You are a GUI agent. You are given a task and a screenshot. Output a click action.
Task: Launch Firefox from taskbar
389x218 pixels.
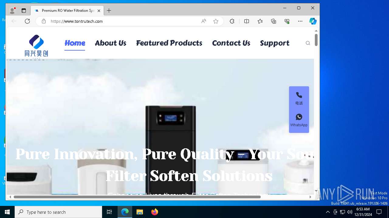pos(154,212)
